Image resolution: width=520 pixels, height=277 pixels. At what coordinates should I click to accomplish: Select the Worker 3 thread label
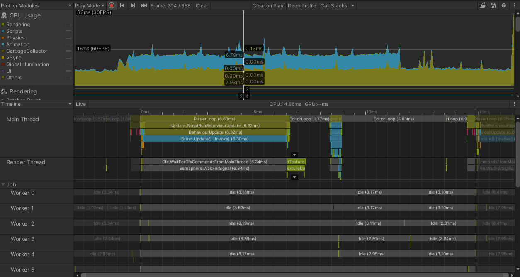click(x=22, y=239)
